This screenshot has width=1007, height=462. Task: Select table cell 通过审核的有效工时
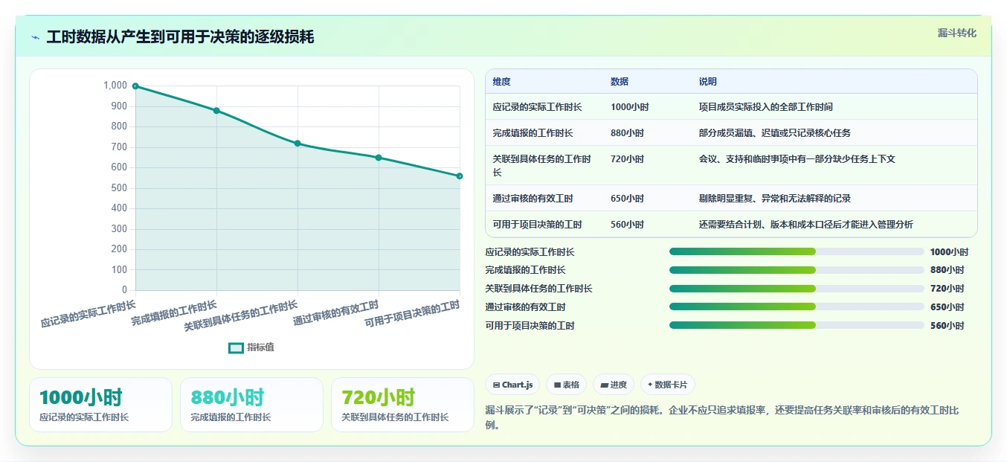tap(533, 199)
